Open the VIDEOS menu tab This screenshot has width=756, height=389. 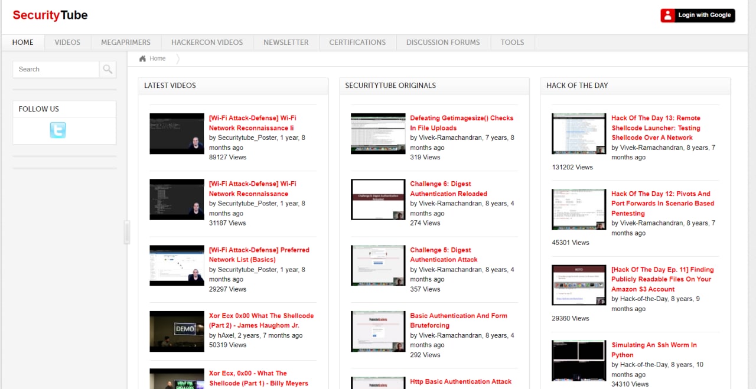pos(67,43)
